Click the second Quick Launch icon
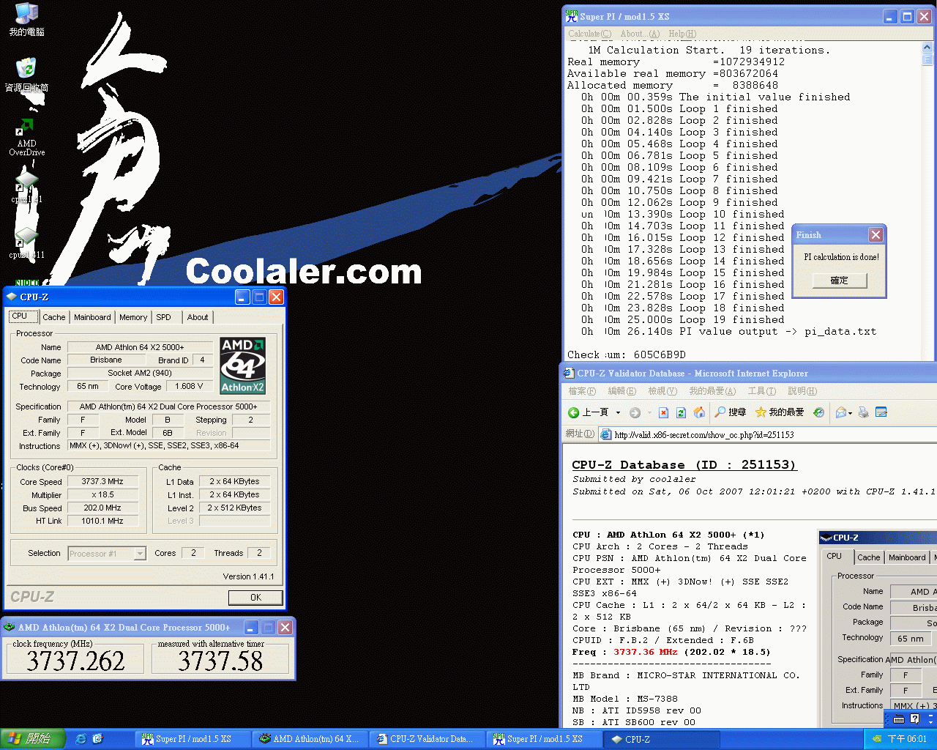This screenshot has width=937, height=750. [97, 739]
